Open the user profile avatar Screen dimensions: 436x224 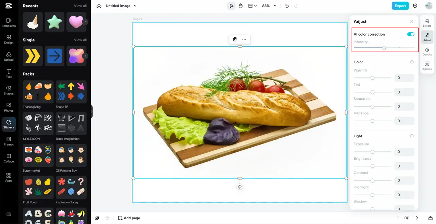pyautogui.click(x=429, y=6)
